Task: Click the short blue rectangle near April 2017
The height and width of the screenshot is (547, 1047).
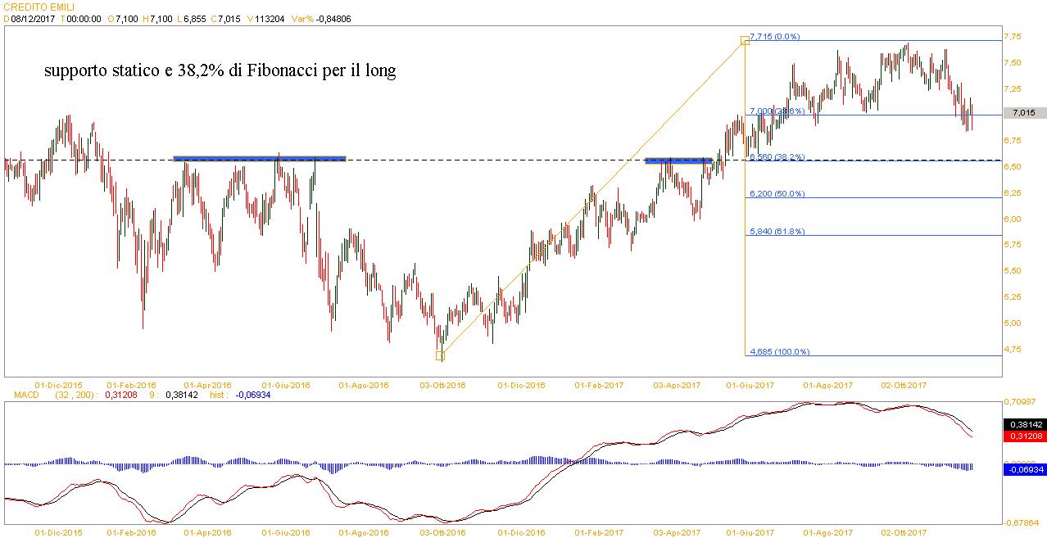Action: click(x=678, y=160)
